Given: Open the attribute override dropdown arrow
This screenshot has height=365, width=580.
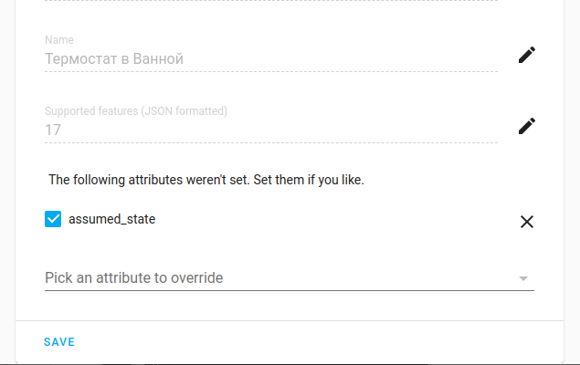Looking at the screenshot, I should point(523,278).
